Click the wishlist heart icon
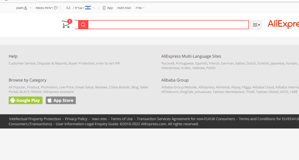Image resolution: width=299 pixels, height=160 pixels. [56, 8]
